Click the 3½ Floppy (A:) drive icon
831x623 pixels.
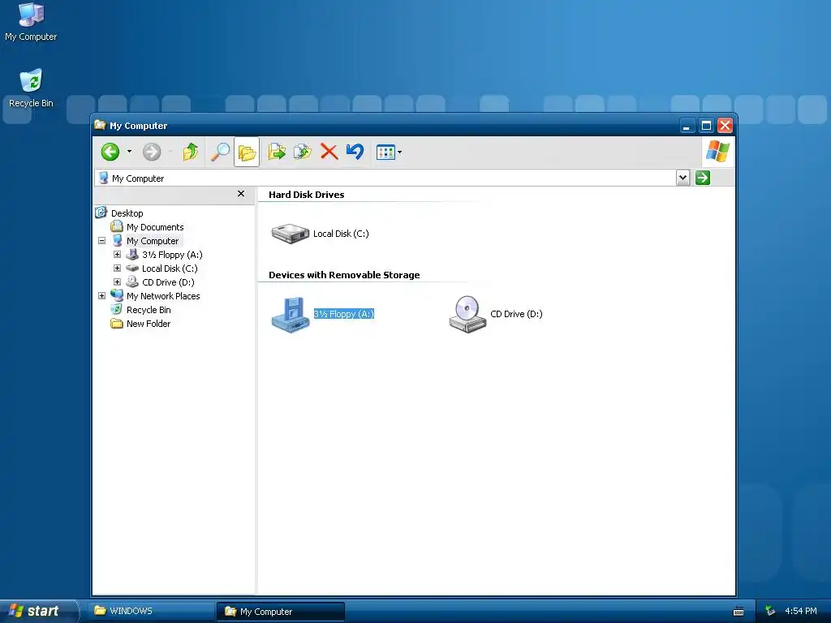point(290,315)
